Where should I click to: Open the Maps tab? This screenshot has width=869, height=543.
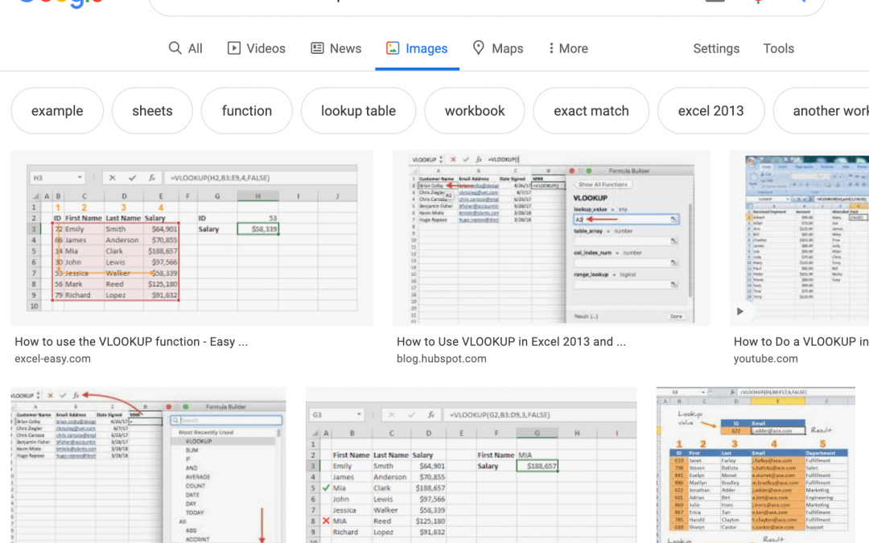pyautogui.click(x=497, y=49)
